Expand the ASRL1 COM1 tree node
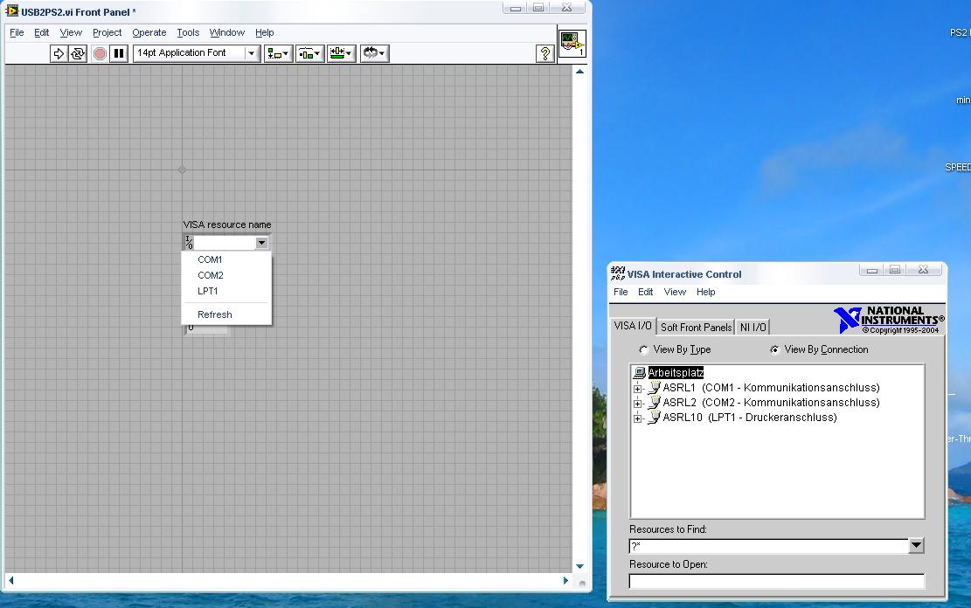Viewport: 971px width, 608px height. [x=637, y=389]
